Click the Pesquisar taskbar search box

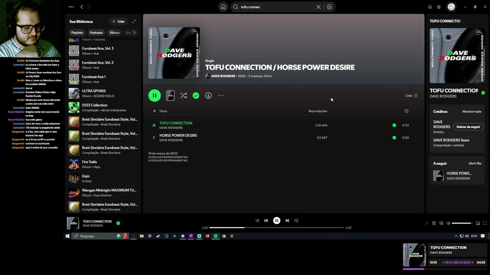tap(100, 236)
